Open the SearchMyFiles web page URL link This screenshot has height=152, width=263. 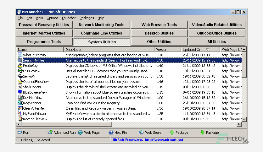[x=232, y=60]
